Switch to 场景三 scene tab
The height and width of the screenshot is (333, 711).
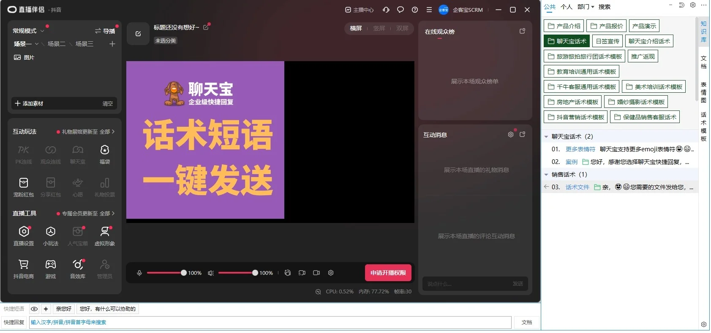[x=84, y=44]
